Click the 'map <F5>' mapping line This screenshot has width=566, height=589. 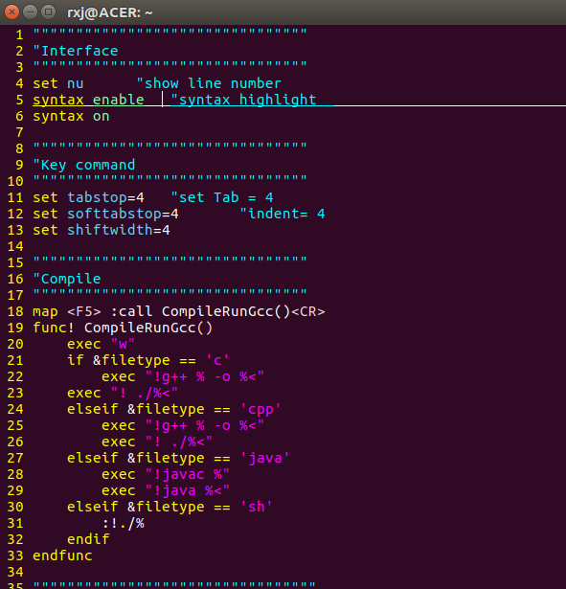coord(179,311)
